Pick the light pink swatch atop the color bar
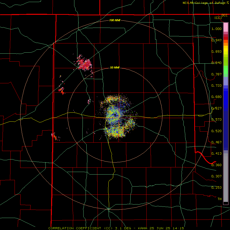Viewport: 230px width, 230px height. pyautogui.click(x=226, y=27)
